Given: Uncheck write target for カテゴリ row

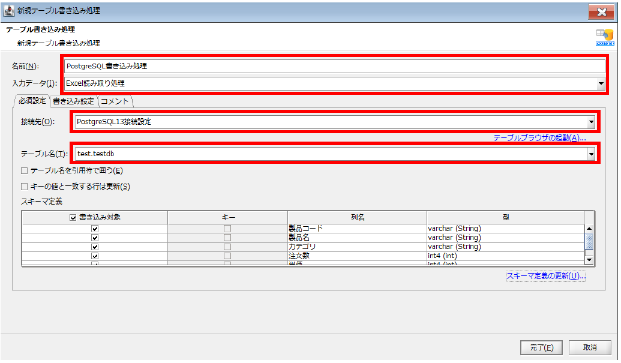Looking at the screenshot, I should coord(95,247).
